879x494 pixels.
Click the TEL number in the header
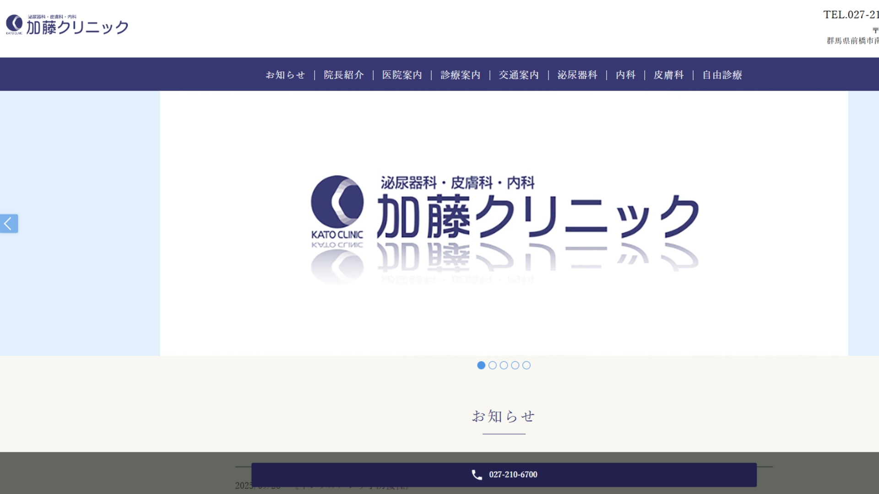tap(852, 16)
